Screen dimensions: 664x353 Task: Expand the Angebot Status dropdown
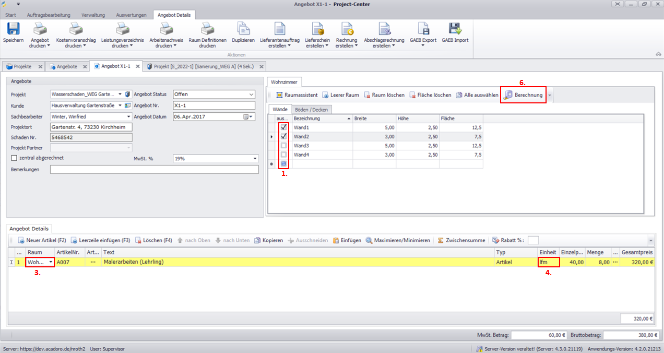pos(252,95)
